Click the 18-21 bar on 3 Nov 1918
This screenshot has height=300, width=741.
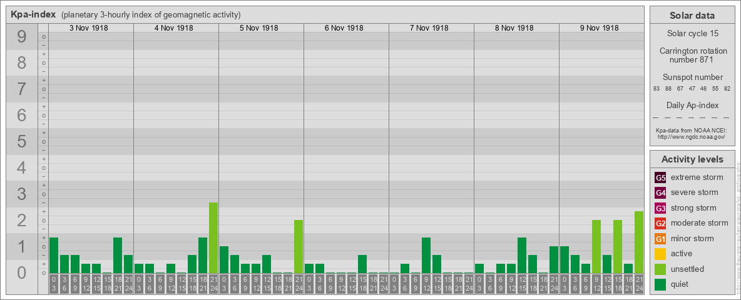[x=118, y=256]
